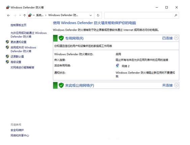Click the 阻止所有与未在允许应用列表中的应用的连接 text
The image size is (190, 145).
point(142,60)
